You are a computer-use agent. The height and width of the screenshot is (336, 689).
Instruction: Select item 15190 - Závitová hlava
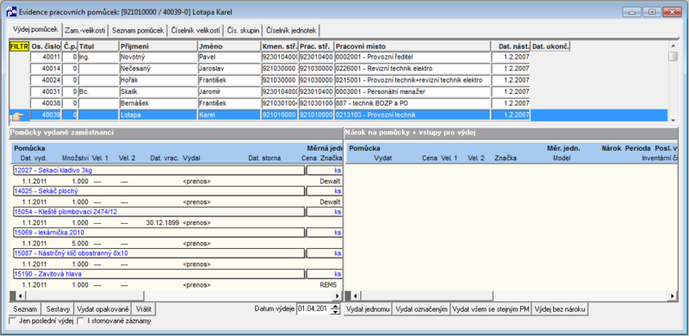click(158, 274)
